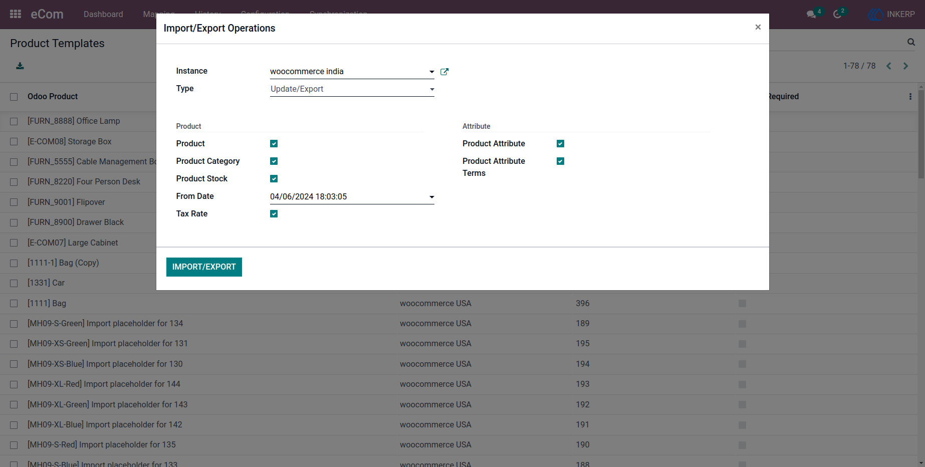Close the Import/Export Operations dialog
The image size is (925, 467).
point(758,27)
